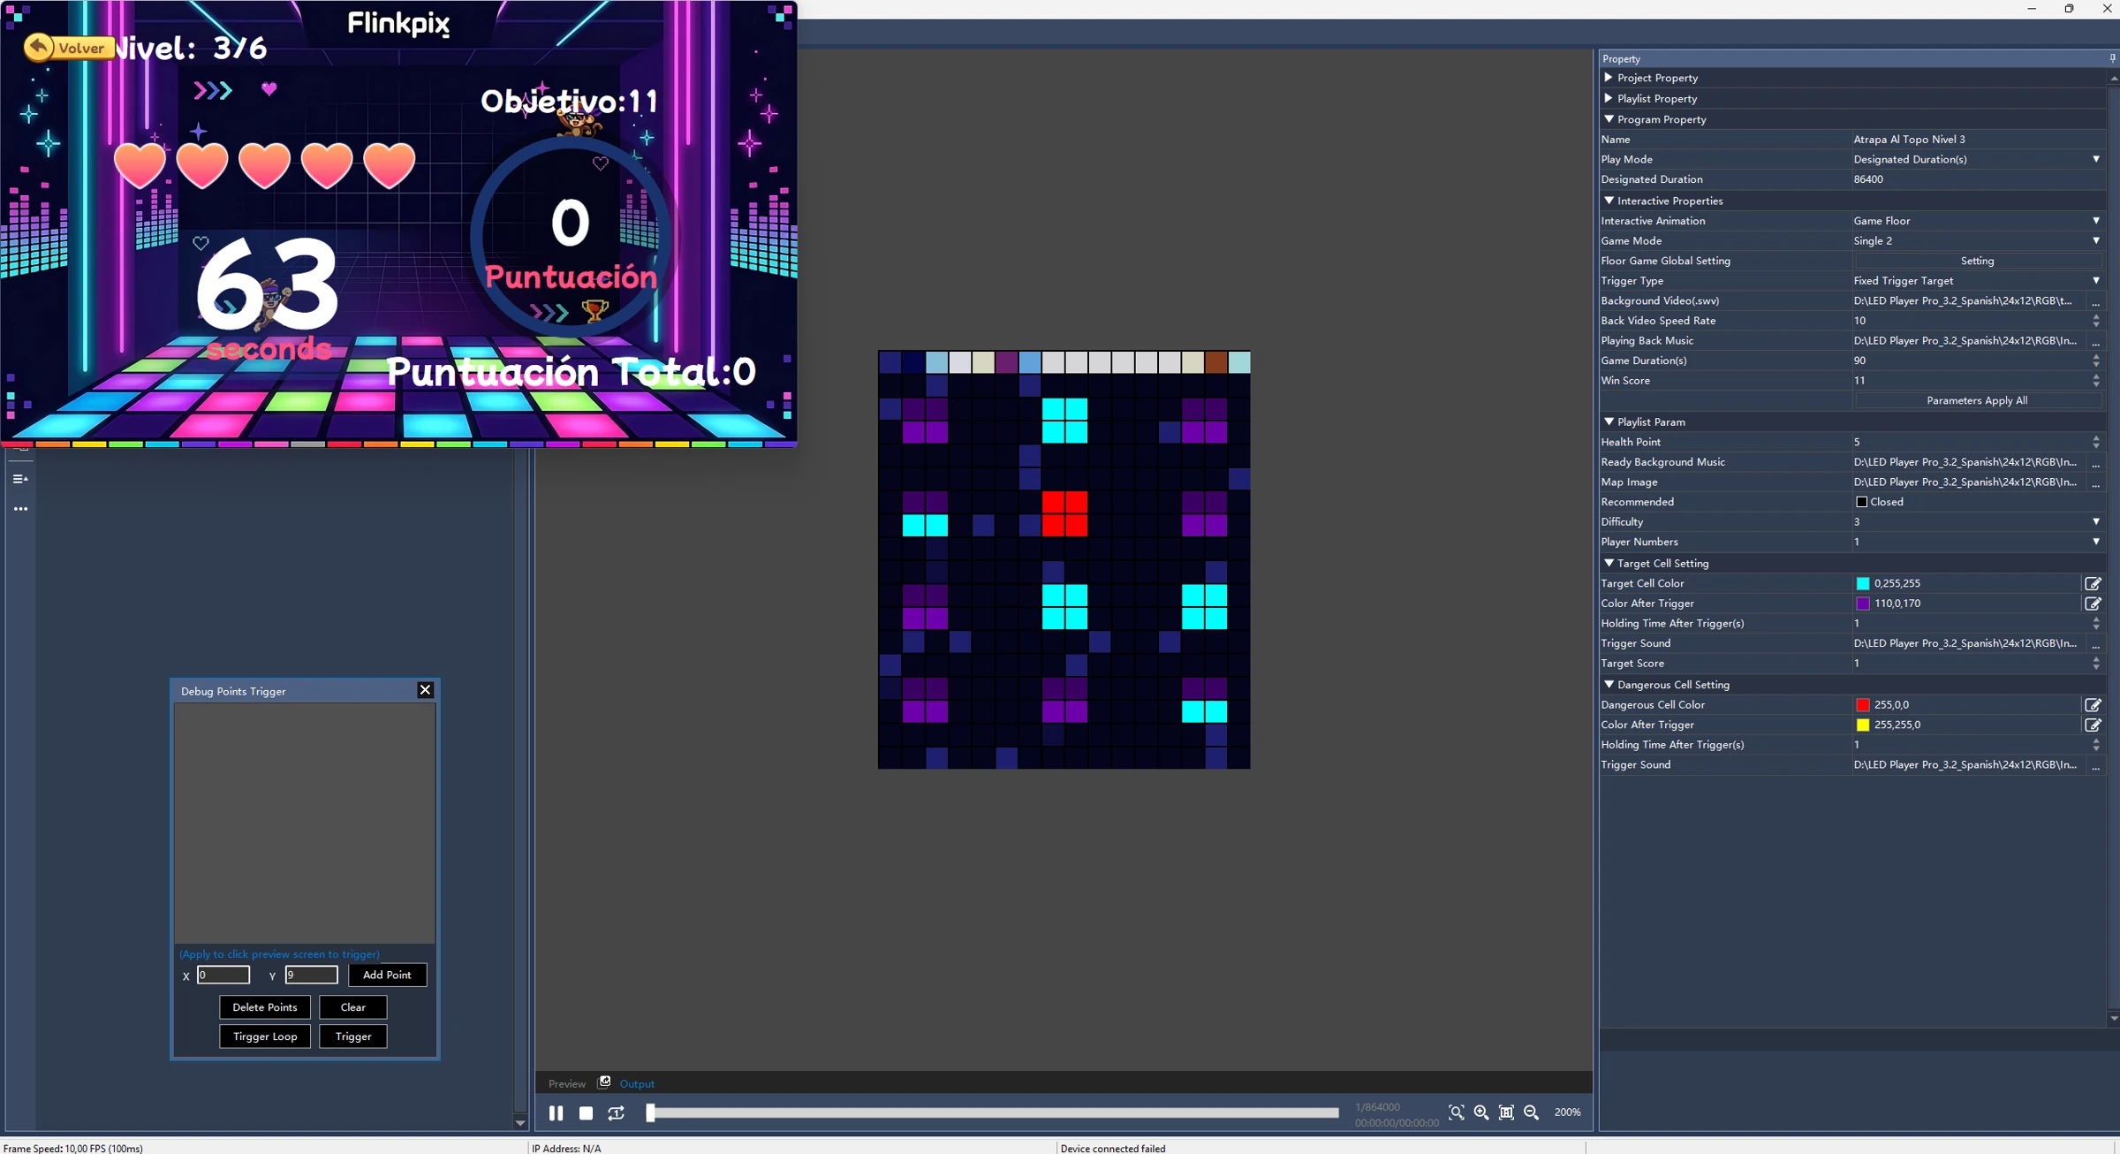Close the Debug Points Trigger dialog

coord(425,690)
